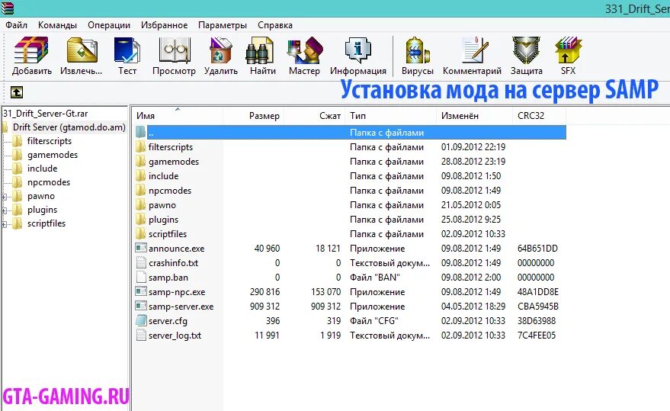Viewport: 670px width, 411px height.
Task: Click the WinRAR title bar app icon
Action: [8, 8]
